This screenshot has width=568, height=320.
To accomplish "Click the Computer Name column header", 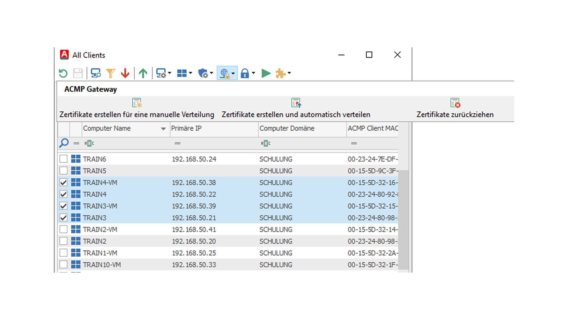I will click(x=126, y=129).
